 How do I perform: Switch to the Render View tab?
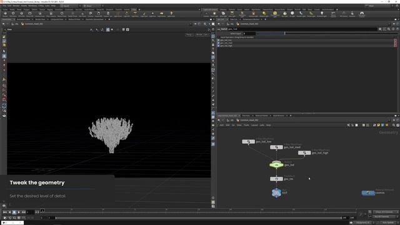40,19
